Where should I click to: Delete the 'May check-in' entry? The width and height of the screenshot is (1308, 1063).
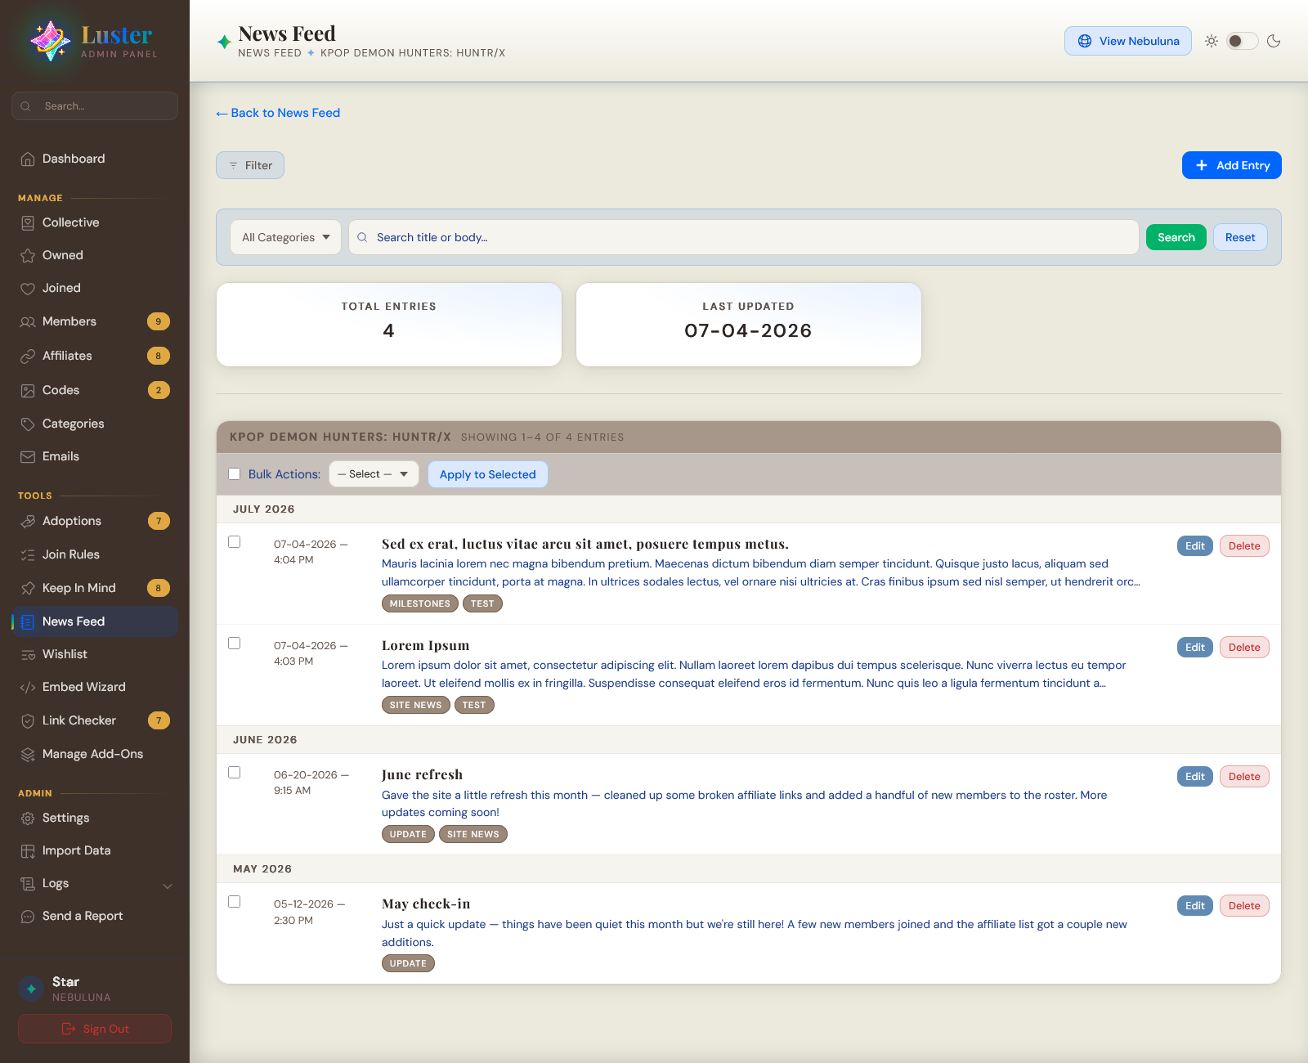pos(1244,906)
